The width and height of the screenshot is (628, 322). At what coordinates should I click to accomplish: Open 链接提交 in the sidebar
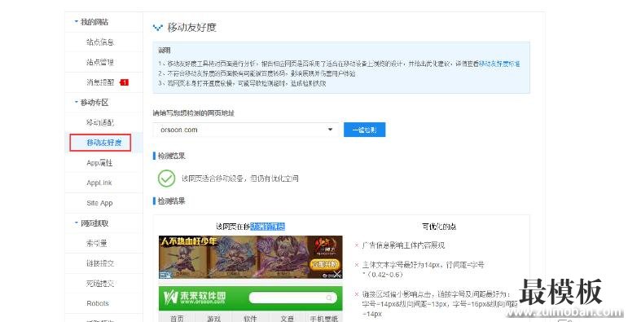tap(100, 263)
